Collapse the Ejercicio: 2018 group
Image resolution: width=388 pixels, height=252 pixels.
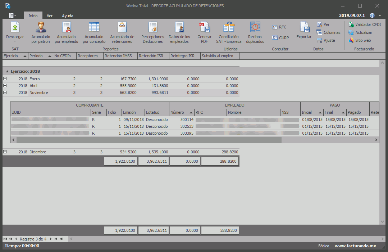coord(8,71)
